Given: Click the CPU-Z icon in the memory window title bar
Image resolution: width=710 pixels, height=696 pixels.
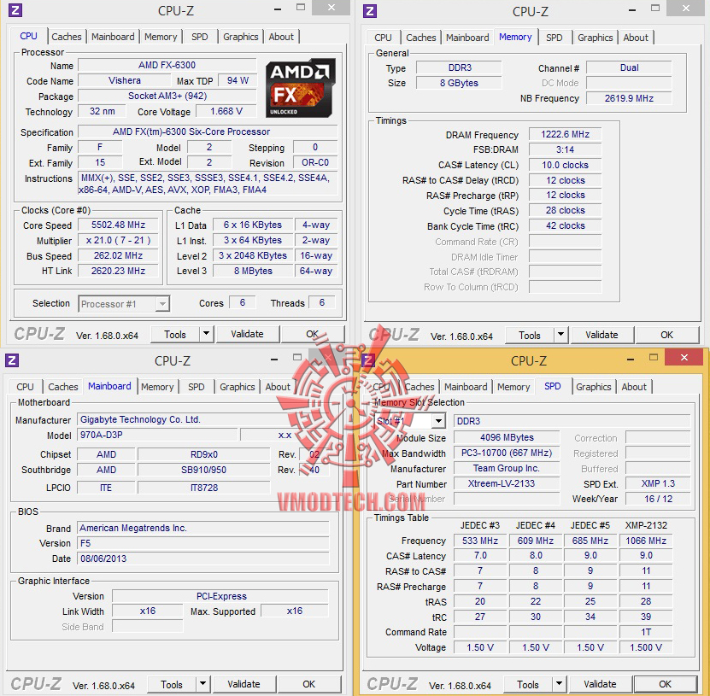Looking at the screenshot, I should [x=370, y=10].
